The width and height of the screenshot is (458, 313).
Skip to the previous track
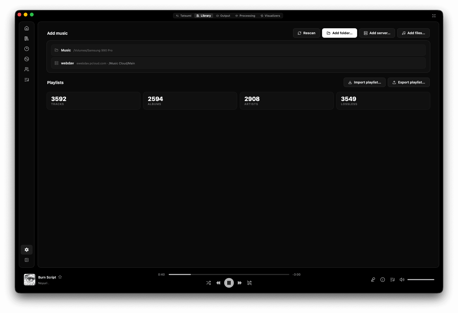[x=218, y=283]
